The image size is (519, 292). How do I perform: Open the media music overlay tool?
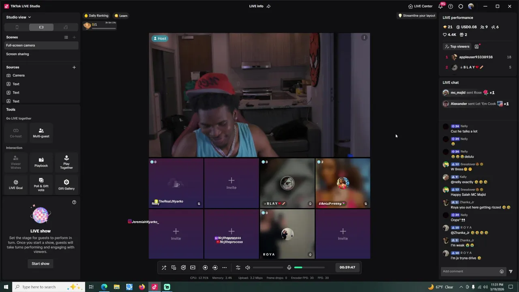(174, 268)
